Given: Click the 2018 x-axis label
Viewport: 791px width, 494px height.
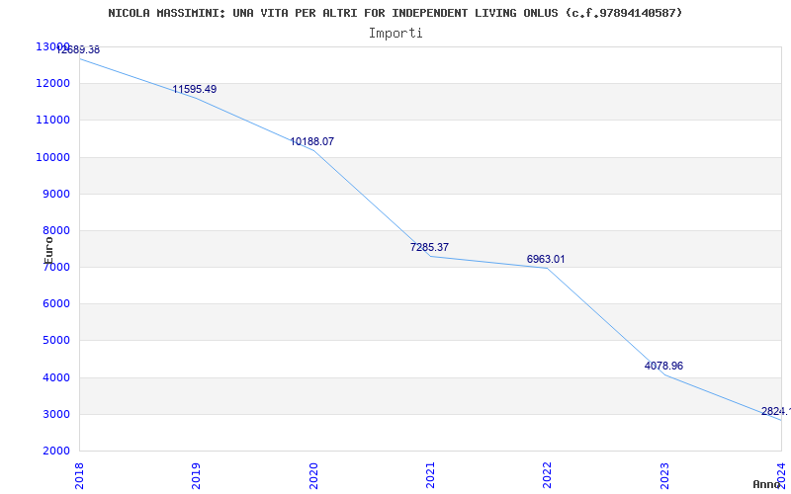Looking at the screenshot, I should pos(79,476).
